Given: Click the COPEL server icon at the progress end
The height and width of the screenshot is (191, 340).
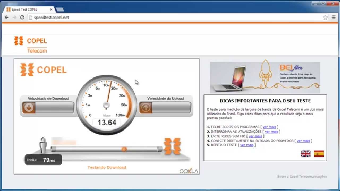Looking at the screenshot, I should click(172, 146).
